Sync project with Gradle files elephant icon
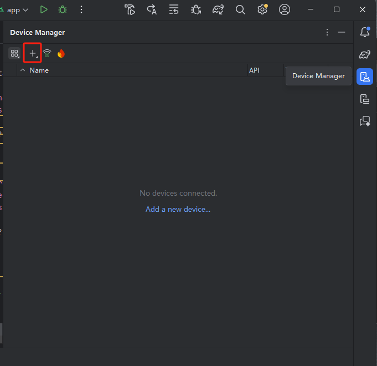The height and width of the screenshot is (366, 377). (218, 9)
